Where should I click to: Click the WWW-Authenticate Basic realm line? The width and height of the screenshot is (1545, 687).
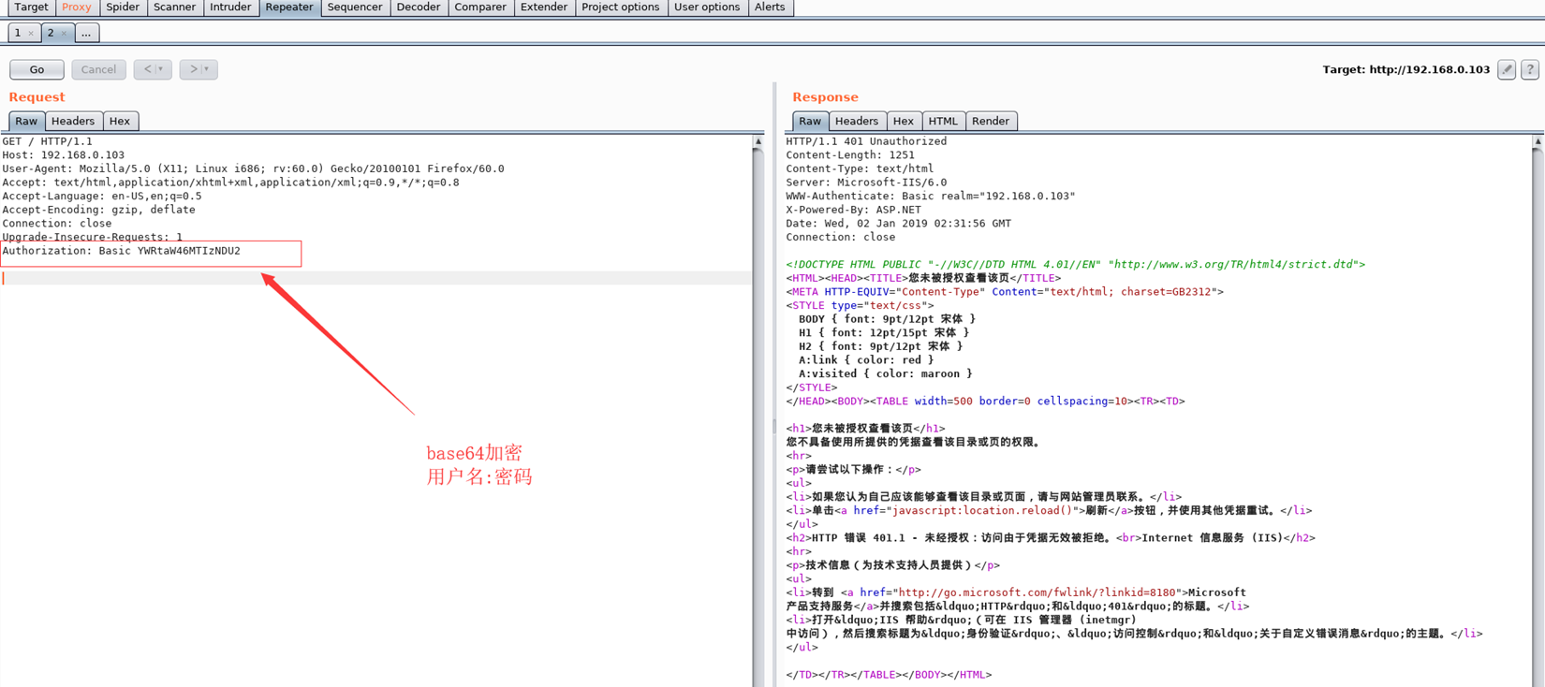click(931, 197)
